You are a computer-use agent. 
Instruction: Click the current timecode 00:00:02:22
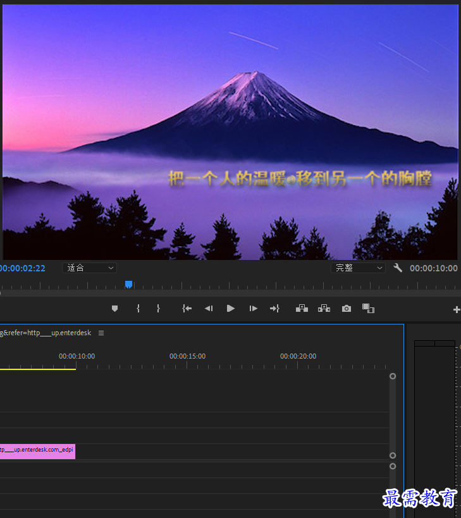point(23,268)
